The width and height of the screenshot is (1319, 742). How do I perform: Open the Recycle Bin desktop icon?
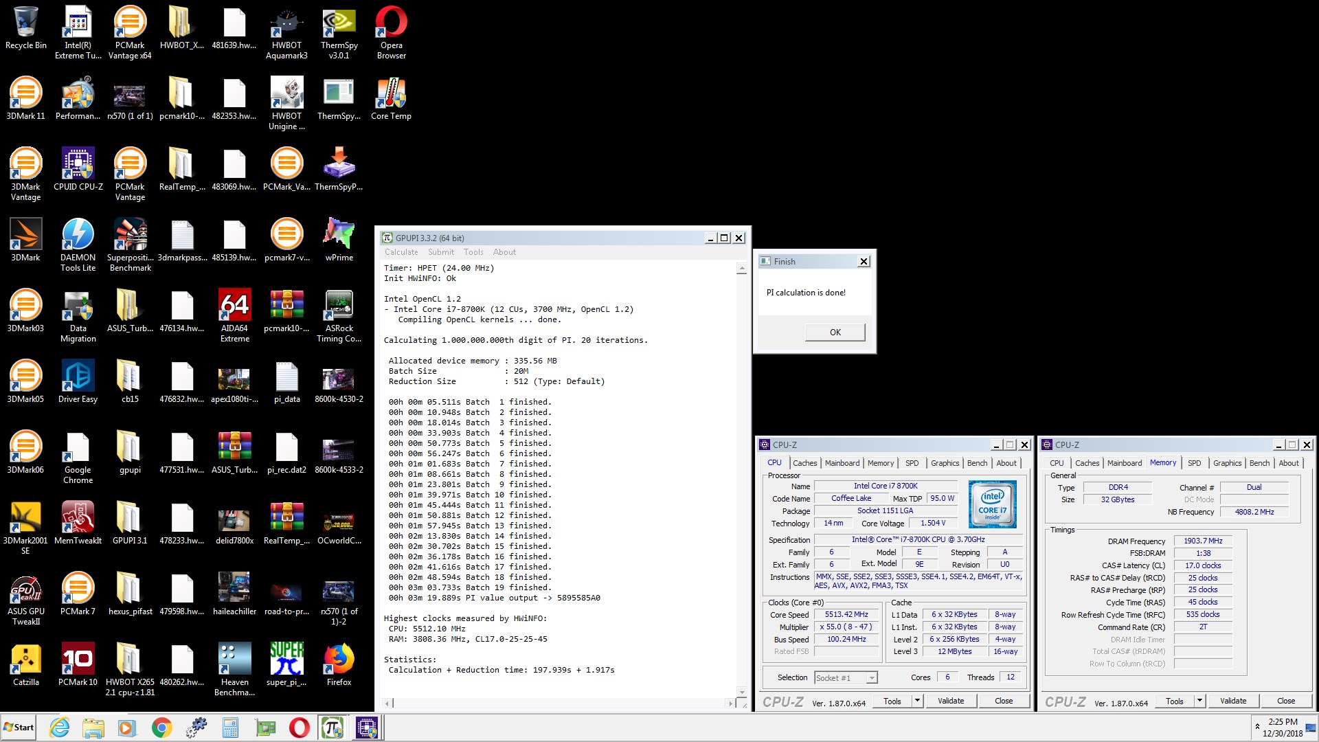[x=26, y=29]
